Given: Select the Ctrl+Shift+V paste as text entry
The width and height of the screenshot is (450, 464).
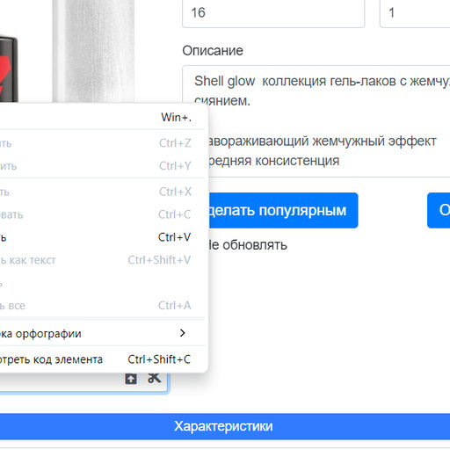Looking at the screenshot, I should (103, 260).
